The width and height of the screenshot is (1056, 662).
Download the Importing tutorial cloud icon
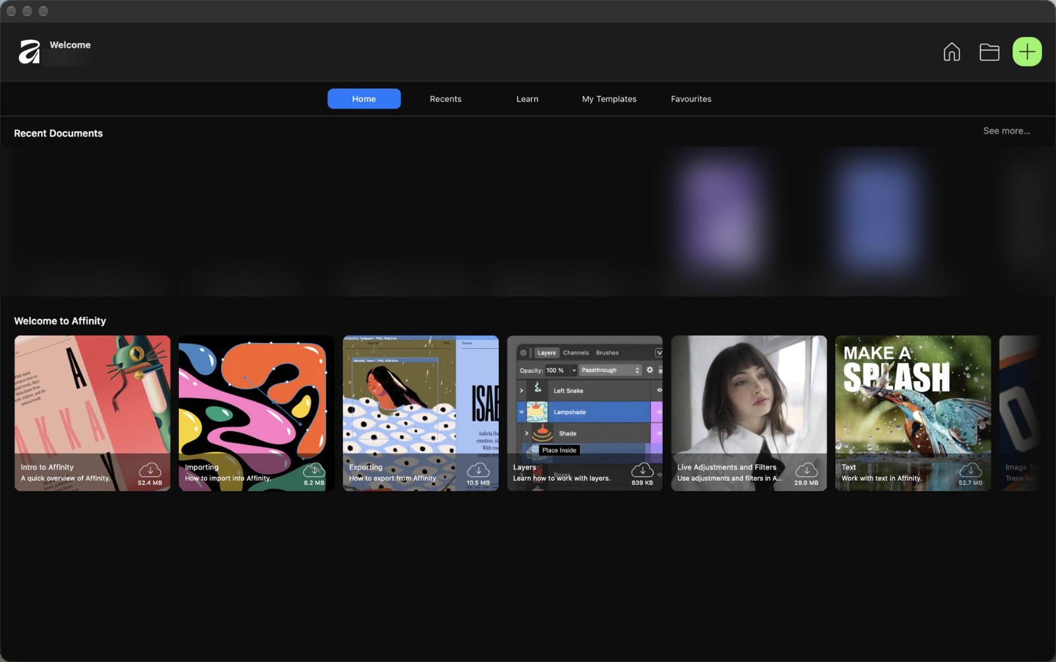[314, 469]
